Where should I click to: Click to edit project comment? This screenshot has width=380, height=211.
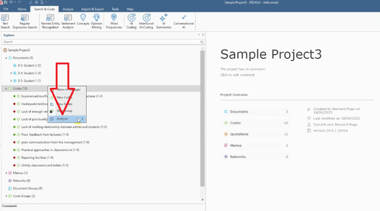tap(237, 75)
